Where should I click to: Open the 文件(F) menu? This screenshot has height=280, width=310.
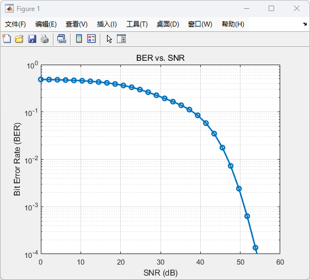point(15,24)
